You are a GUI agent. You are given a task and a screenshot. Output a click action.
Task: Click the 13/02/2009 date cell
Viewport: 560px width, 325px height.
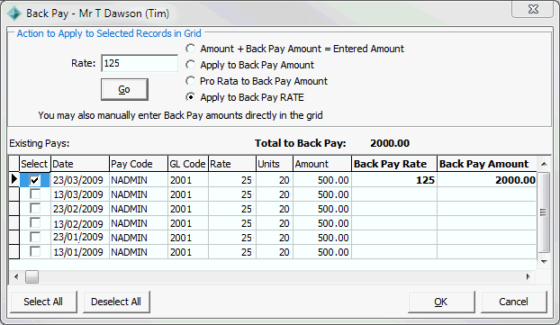[80, 223]
